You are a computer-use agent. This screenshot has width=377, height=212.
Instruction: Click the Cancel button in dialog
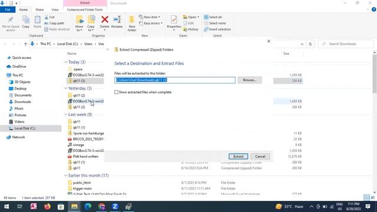[x=260, y=157]
